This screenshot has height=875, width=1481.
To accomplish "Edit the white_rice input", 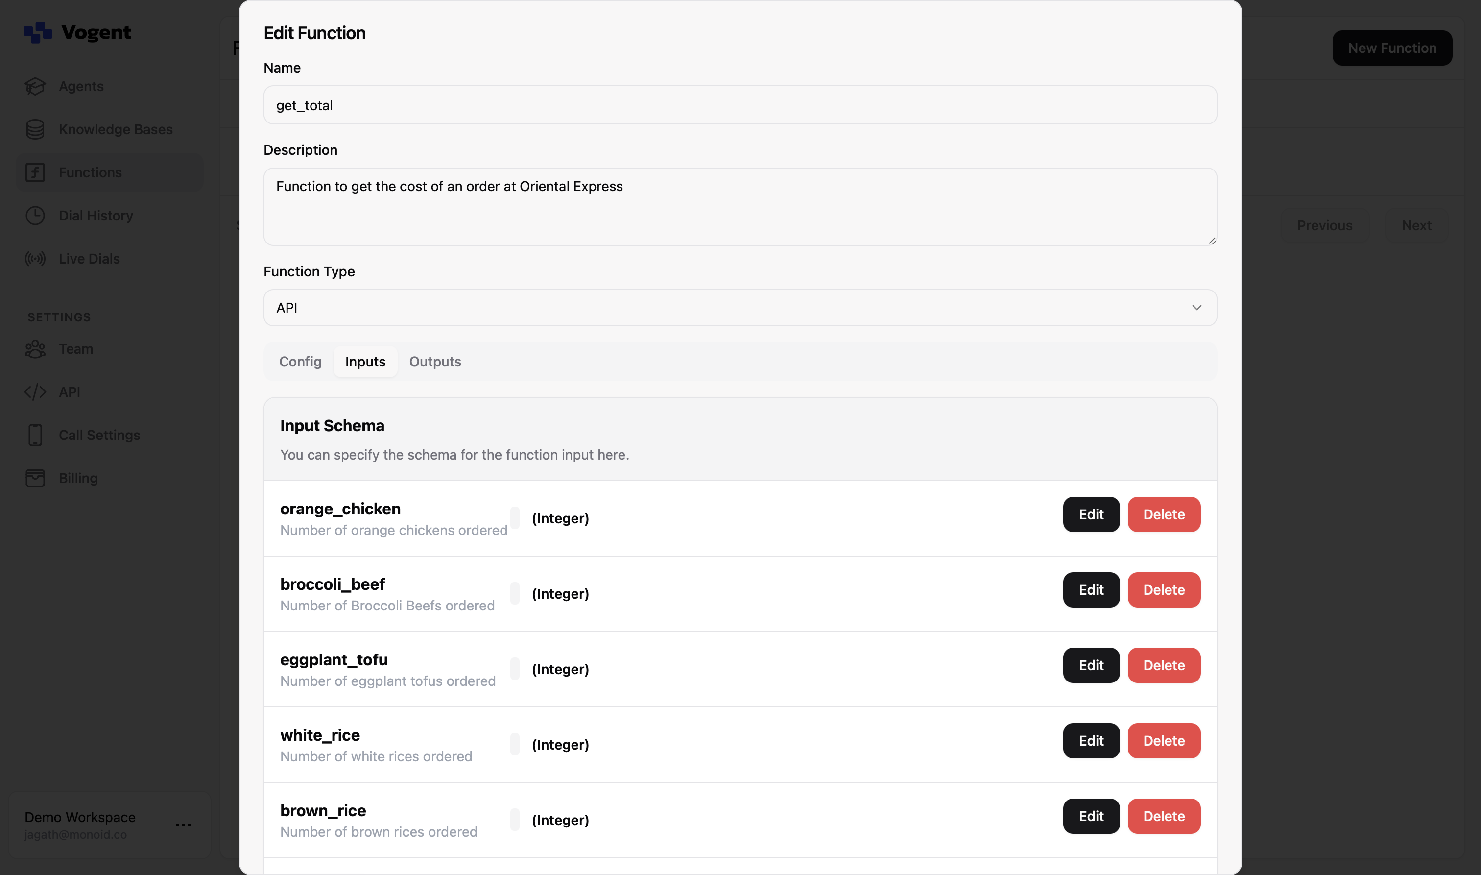I will [1091, 741].
